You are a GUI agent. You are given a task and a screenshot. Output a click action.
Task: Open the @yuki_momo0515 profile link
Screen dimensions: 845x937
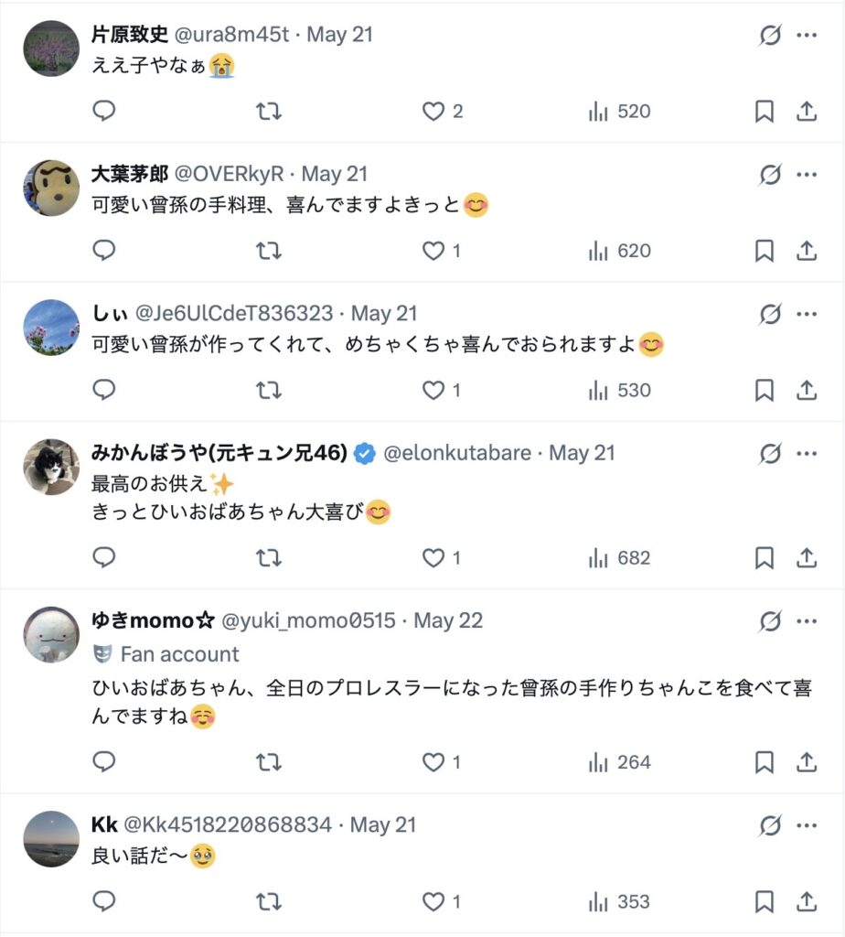coord(308,621)
